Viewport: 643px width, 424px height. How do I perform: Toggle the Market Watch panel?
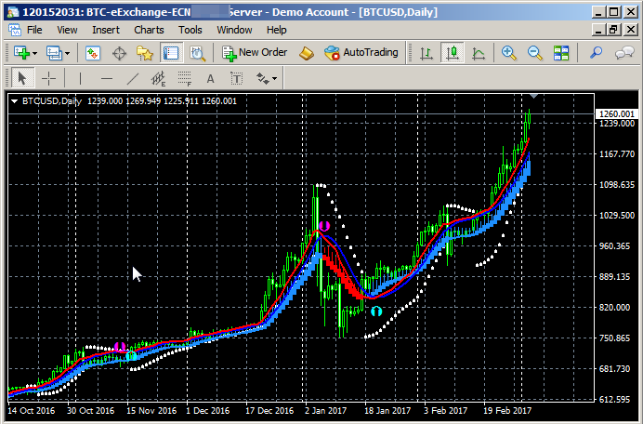pyautogui.click(x=93, y=53)
